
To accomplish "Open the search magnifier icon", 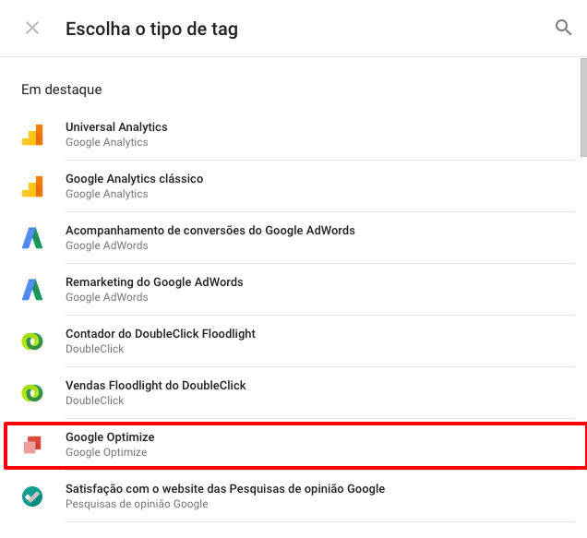I will pos(563,28).
